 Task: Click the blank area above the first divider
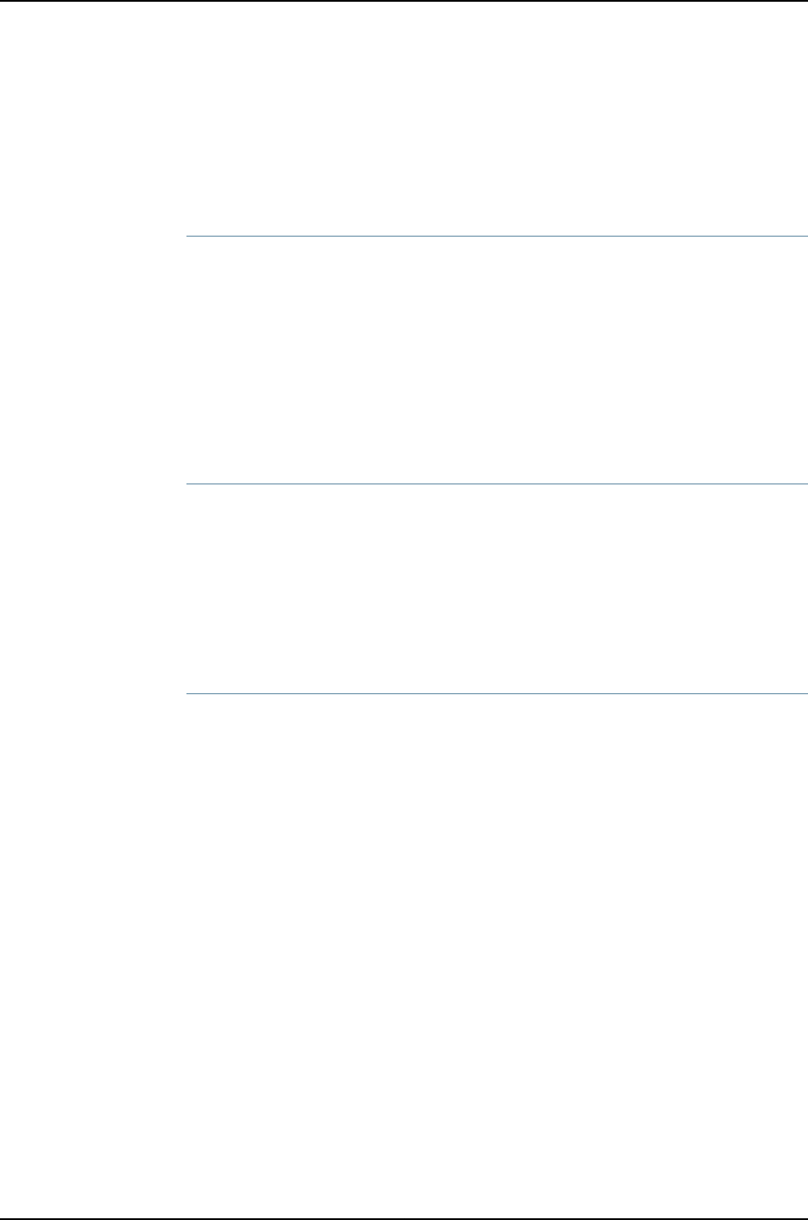pyautogui.click(x=496, y=118)
